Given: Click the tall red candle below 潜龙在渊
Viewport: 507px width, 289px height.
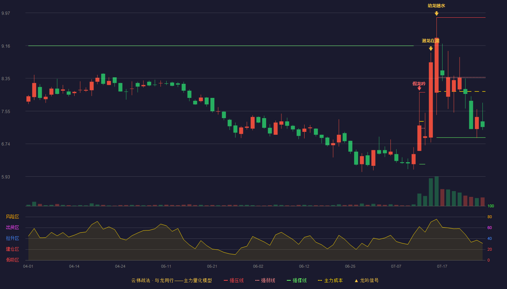Looking at the screenshot, I should click(431, 100).
